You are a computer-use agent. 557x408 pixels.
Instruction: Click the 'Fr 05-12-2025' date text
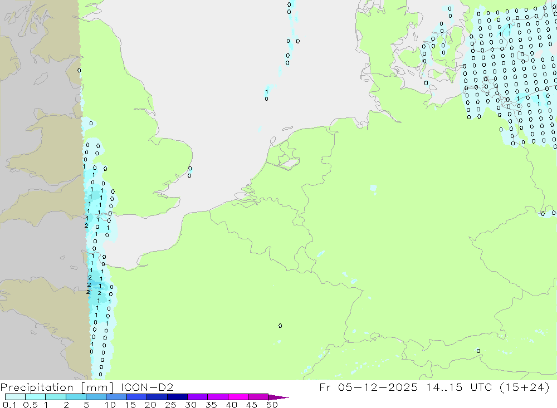[369, 387]
